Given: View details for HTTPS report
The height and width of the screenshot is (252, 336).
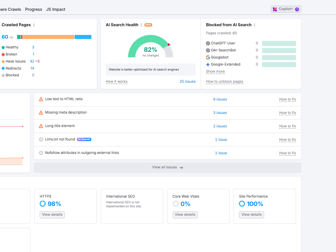Looking at the screenshot, I should click(52, 215).
